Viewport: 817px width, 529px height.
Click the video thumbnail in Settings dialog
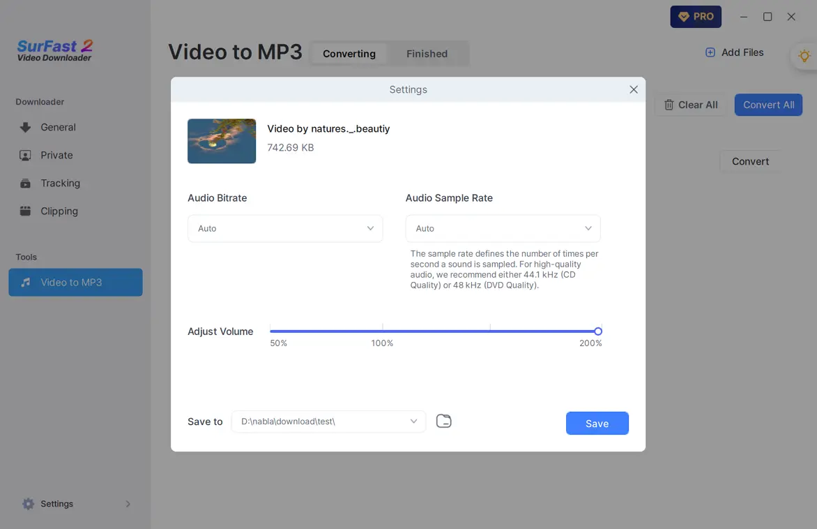pos(222,141)
